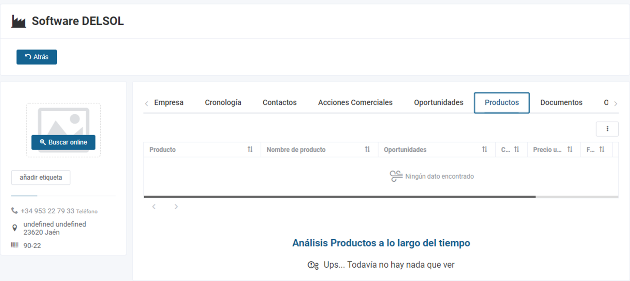The width and height of the screenshot is (630, 281).
Task: Click the Precio u... column header label
Action: pos(547,150)
